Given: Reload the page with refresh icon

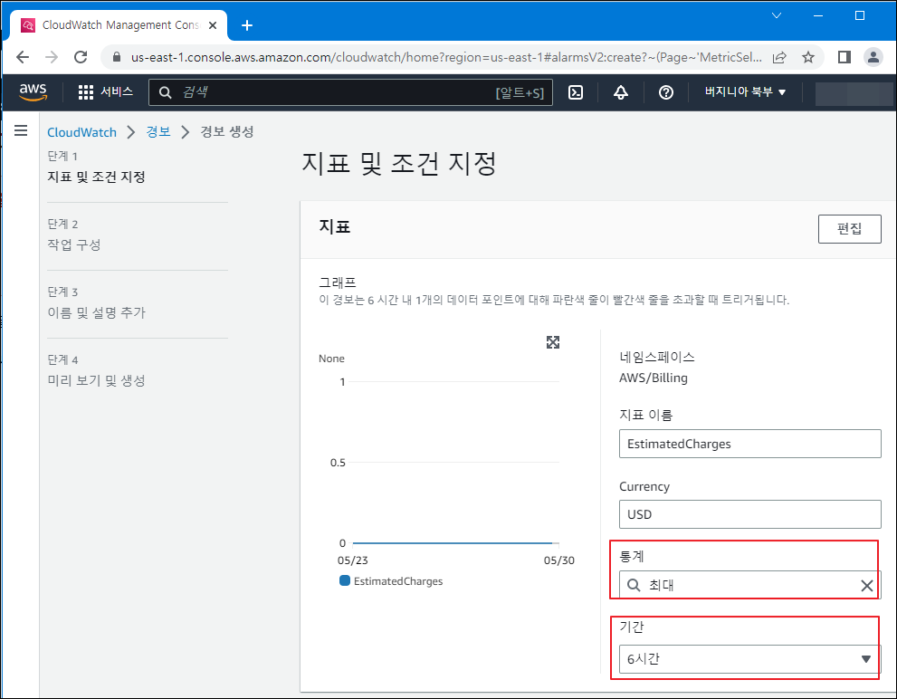Looking at the screenshot, I should point(81,57).
